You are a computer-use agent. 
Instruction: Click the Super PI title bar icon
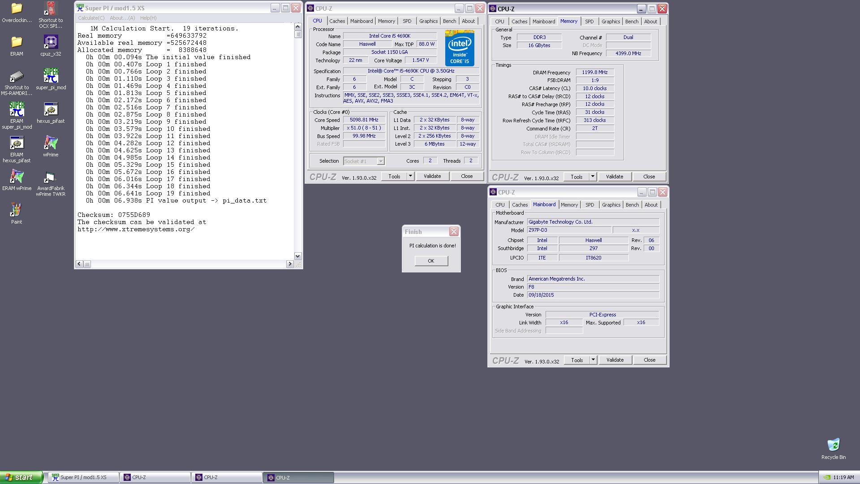pyautogui.click(x=80, y=8)
